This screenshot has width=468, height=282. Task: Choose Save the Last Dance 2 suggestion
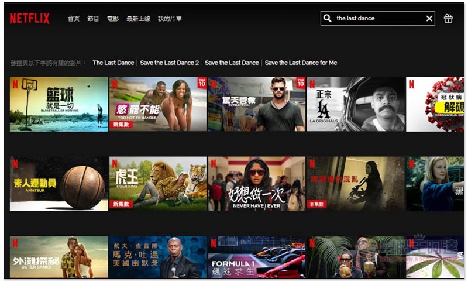[169, 63]
